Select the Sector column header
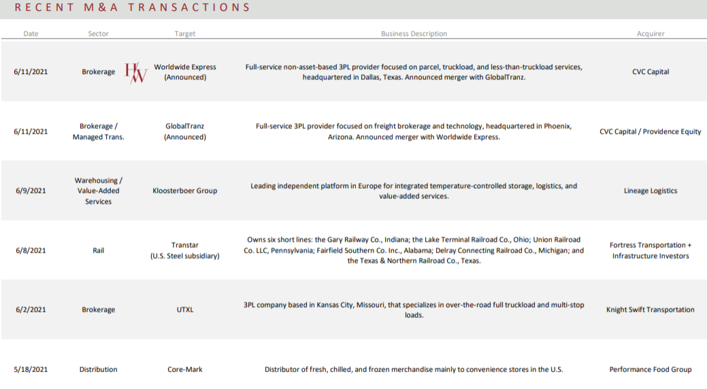Viewport: 707px width, 389px height. [98, 34]
